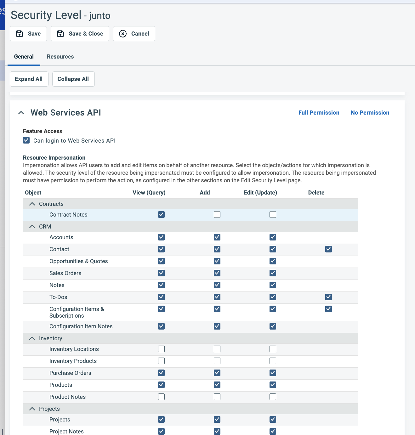Uncheck View for Projects row
The height and width of the screenshot is (435, 415).
[x=162, y=420]
